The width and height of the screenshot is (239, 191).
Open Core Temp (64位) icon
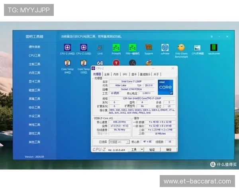[x=67, y=63]
